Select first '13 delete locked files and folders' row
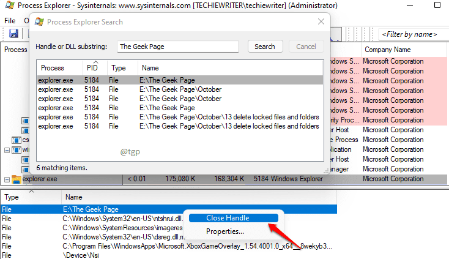 coord(180,117)
